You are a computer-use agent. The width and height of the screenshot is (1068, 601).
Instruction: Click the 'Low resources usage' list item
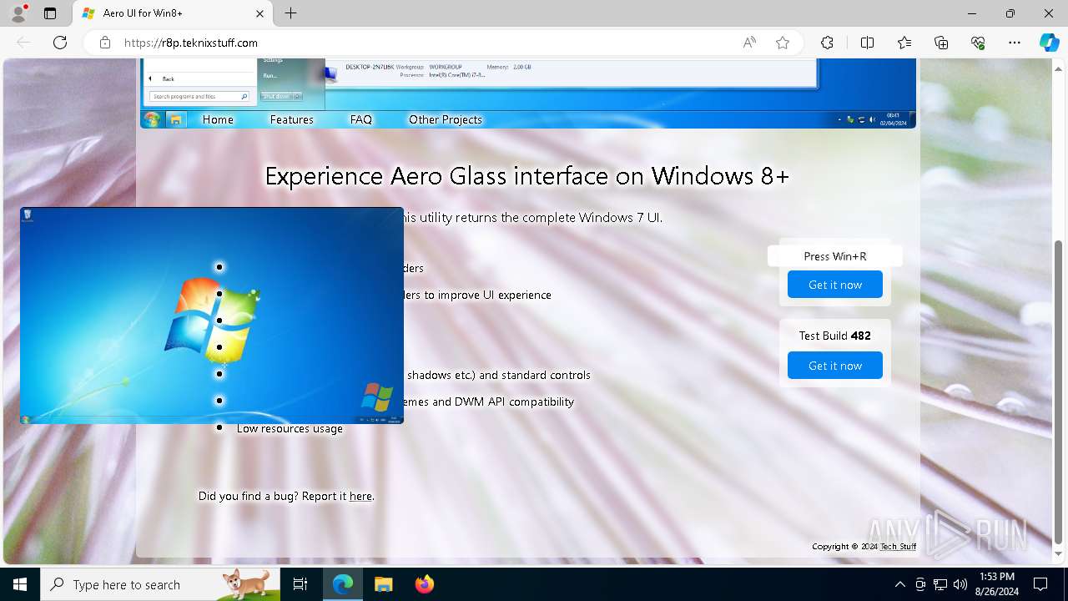(x=290, y=428)
